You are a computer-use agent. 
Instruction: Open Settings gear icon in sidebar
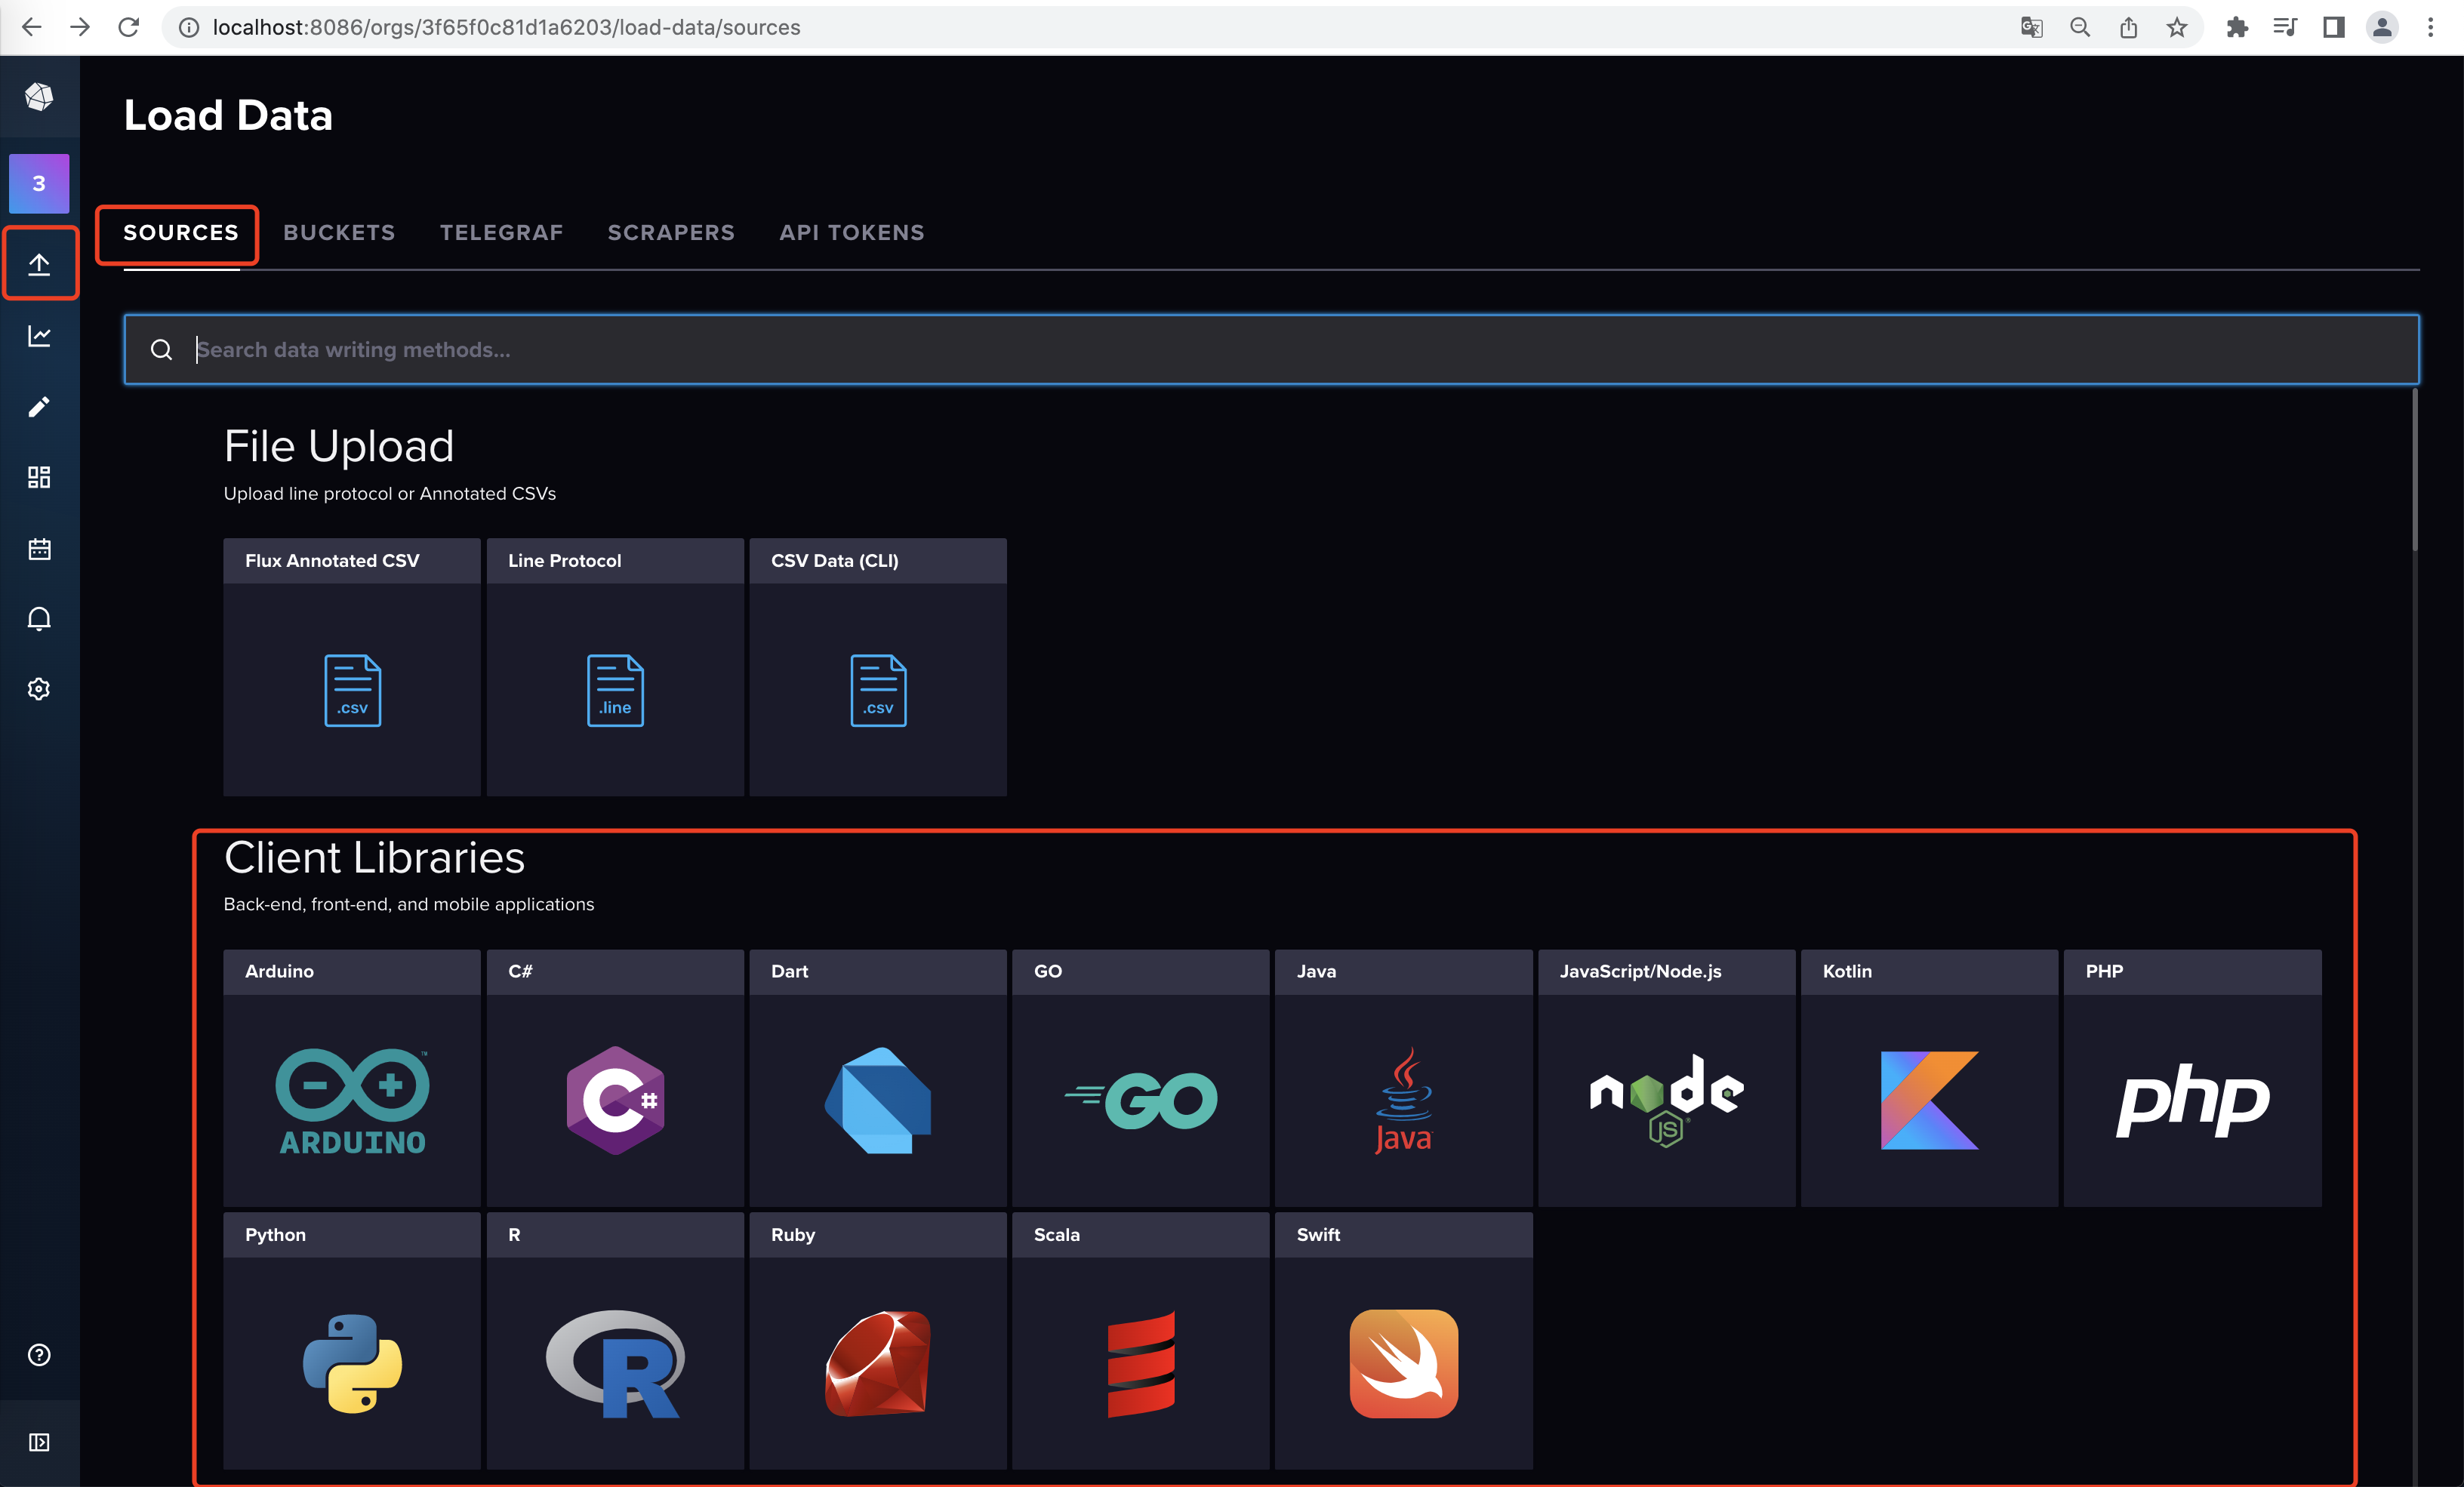tap(39, 689)
